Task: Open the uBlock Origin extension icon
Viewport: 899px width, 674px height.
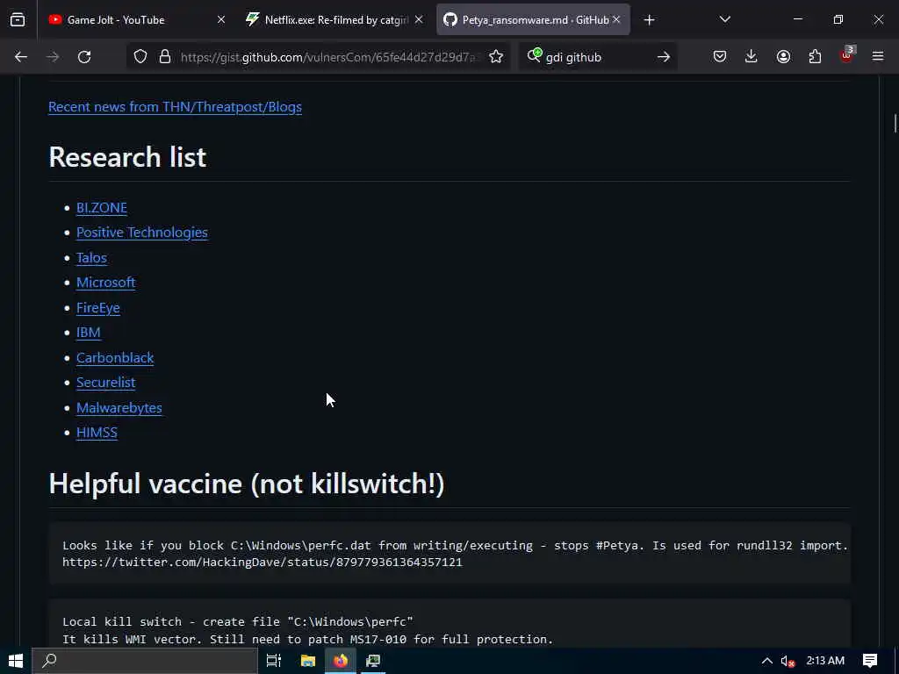Action: [x=847, y=55]
